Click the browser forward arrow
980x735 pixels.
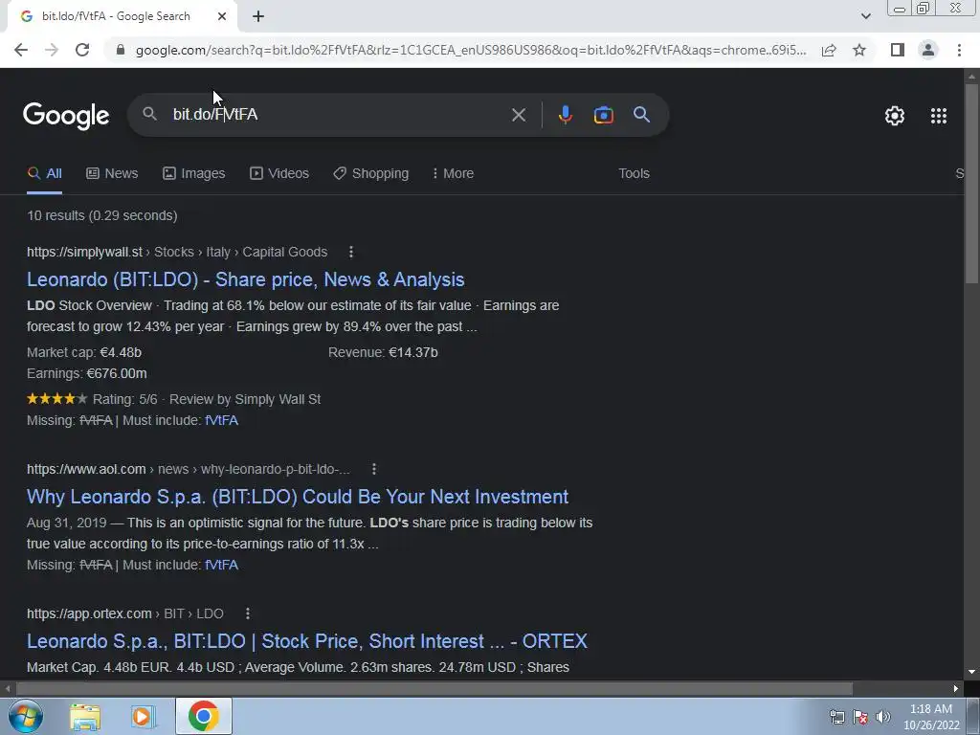pos(52,50)
